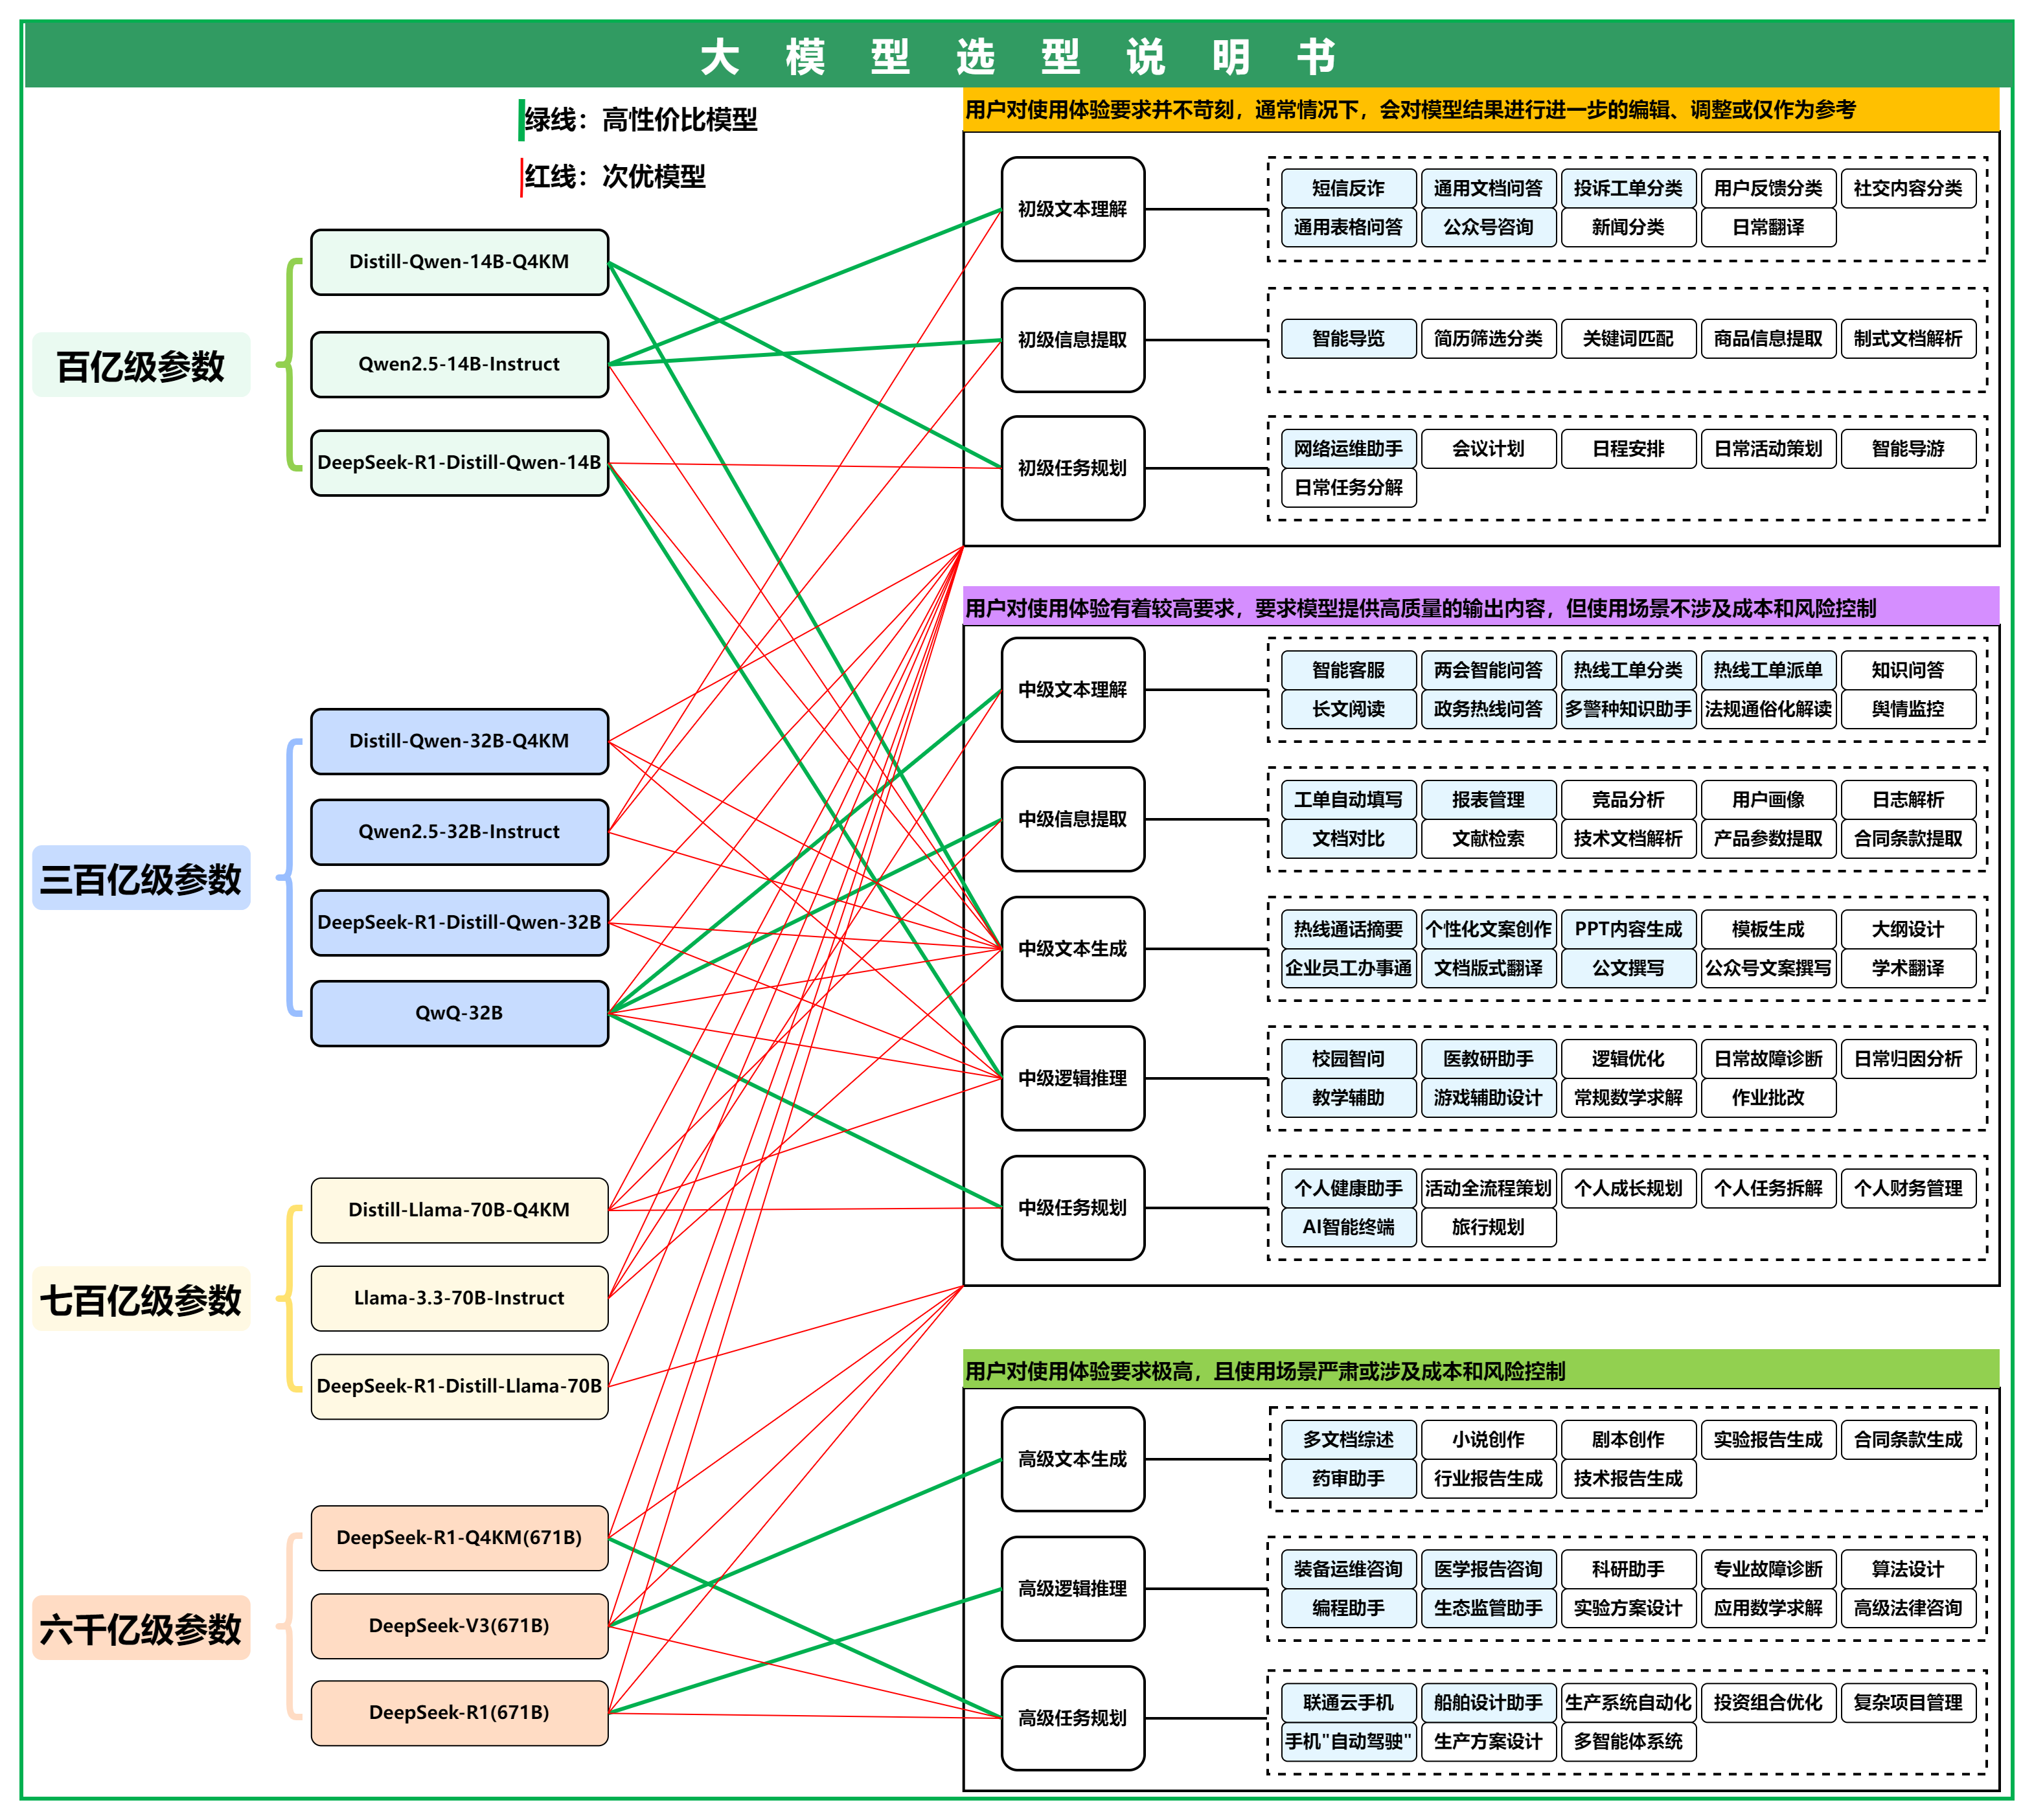Screen dimensions: 2034x1820
Task: Select the 智能客服 scenario tag
Action: 1348,669
